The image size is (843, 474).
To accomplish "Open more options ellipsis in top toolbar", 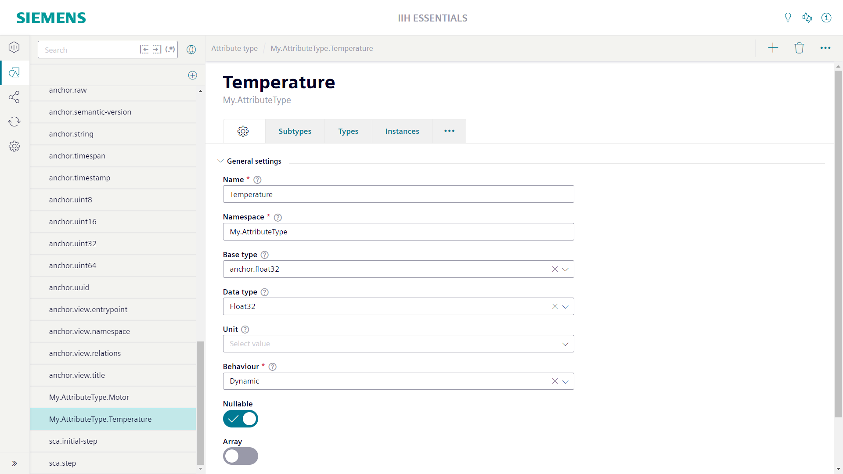I will tap(825, 48).
